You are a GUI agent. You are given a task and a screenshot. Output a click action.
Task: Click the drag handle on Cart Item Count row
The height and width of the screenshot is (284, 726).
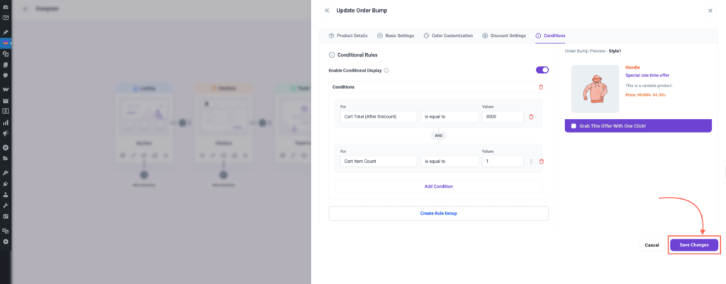click(531, 161)
